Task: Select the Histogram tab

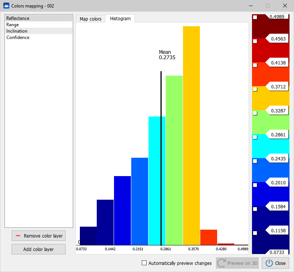Action: click(120, 18)
